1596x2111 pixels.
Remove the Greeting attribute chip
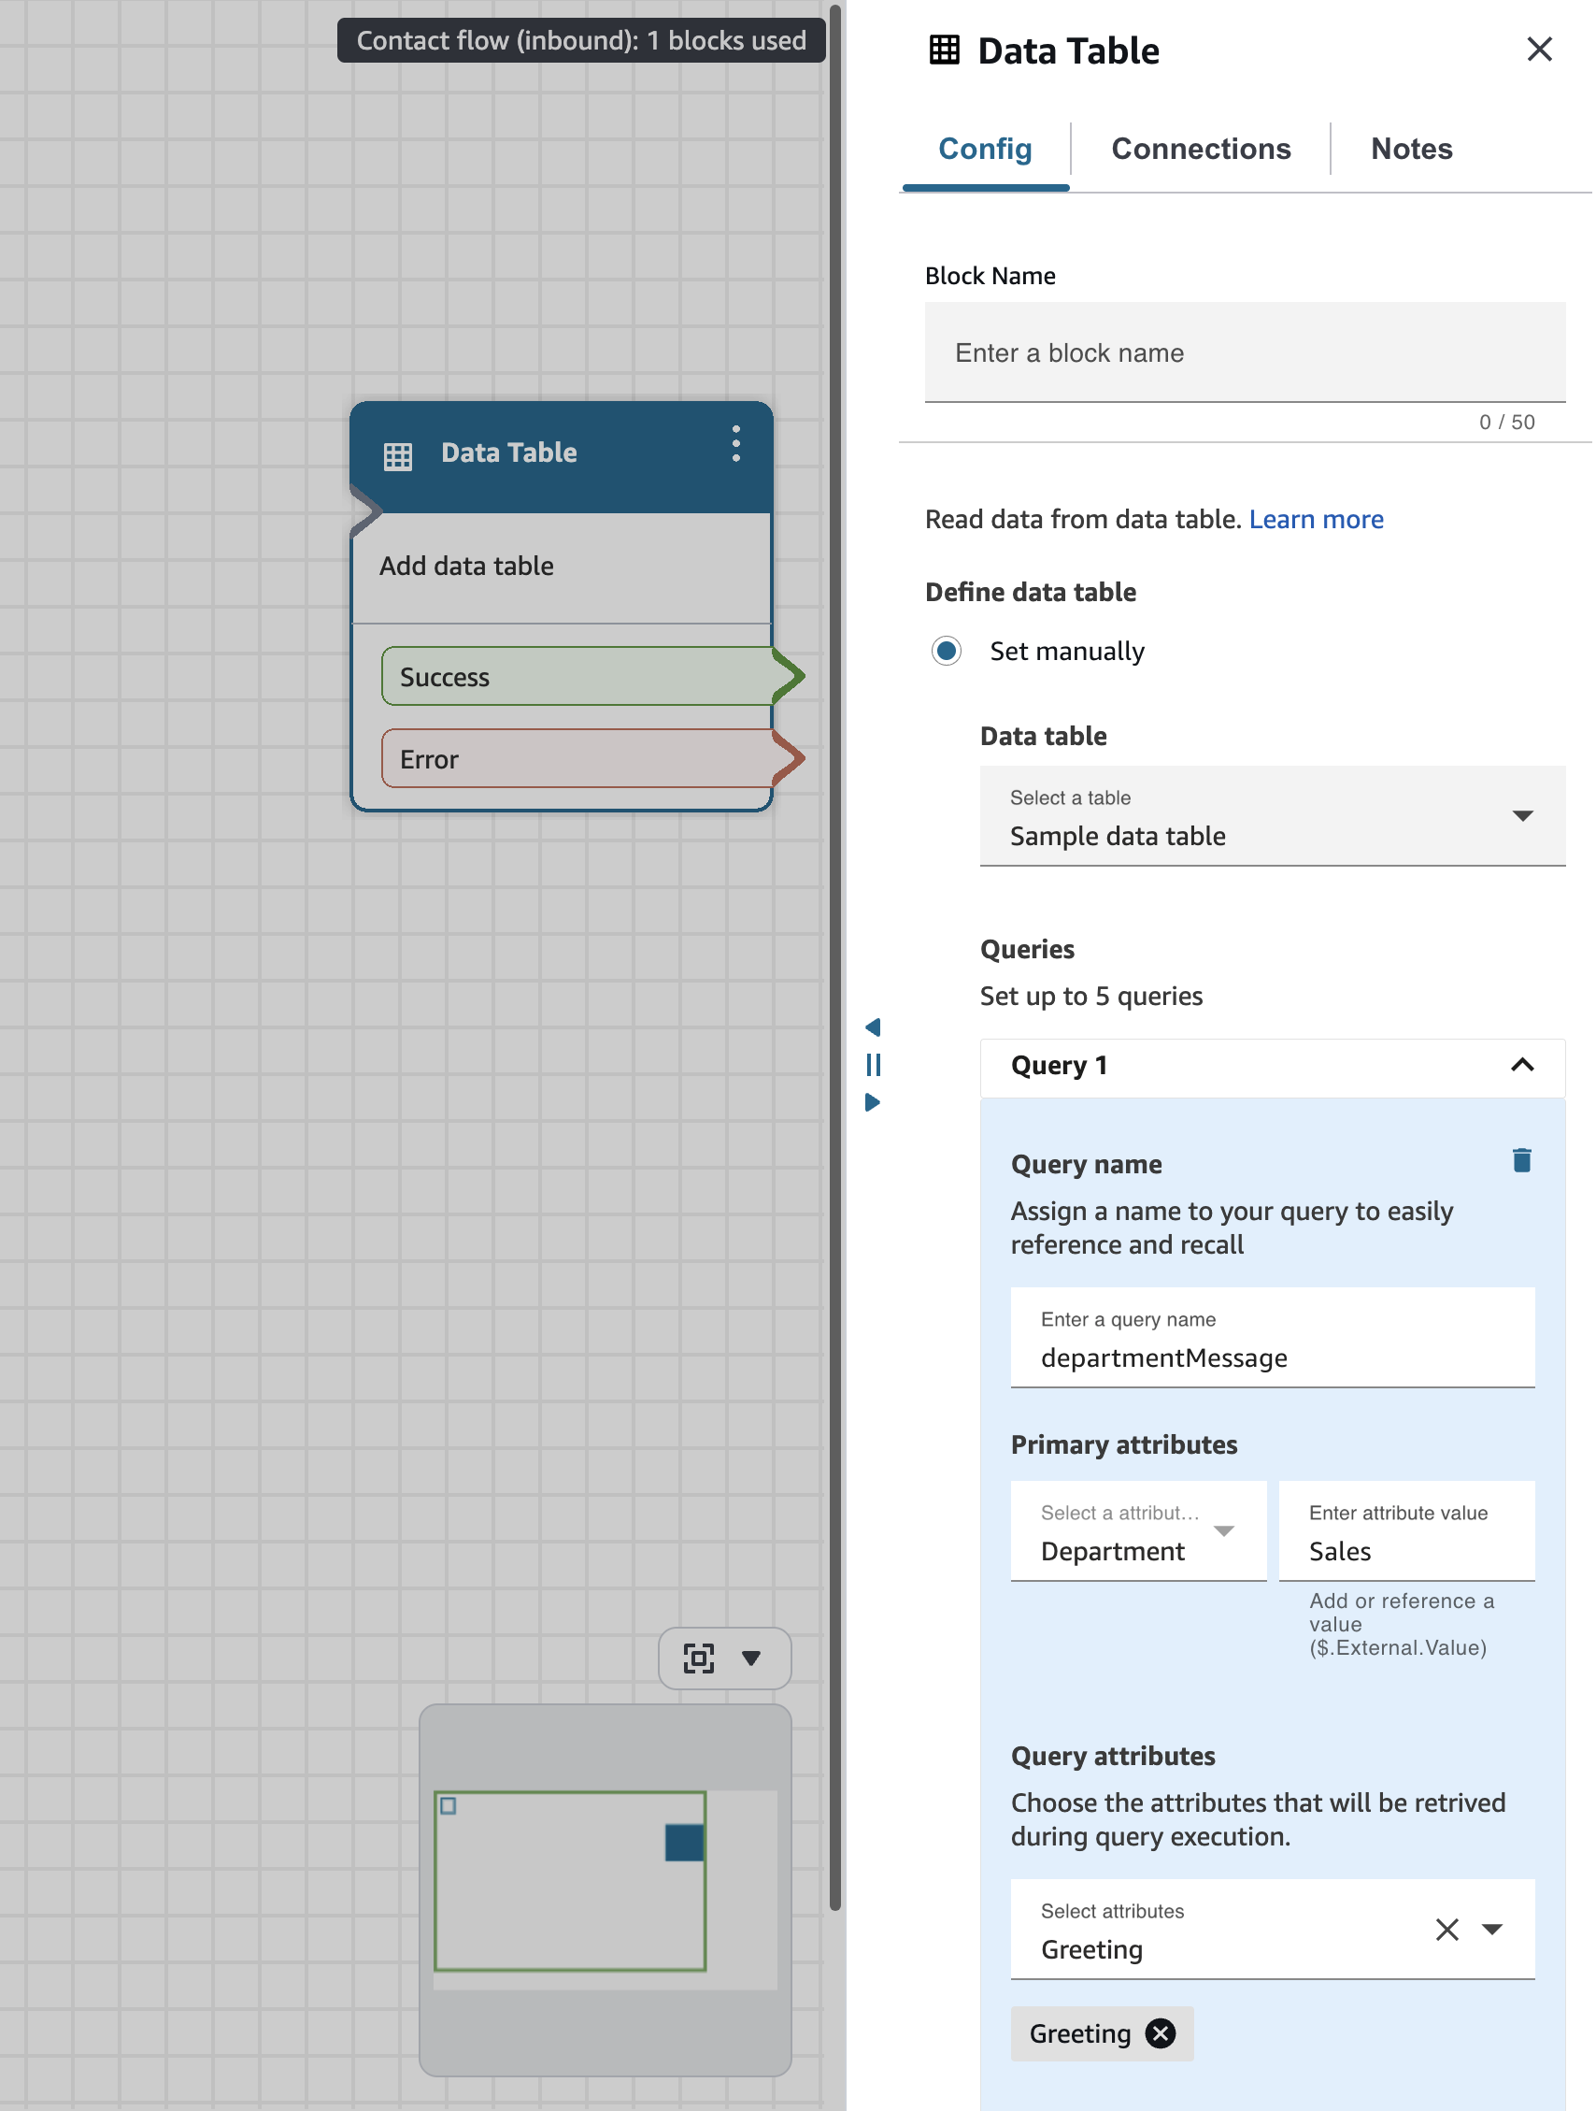pos(1160,2032)
